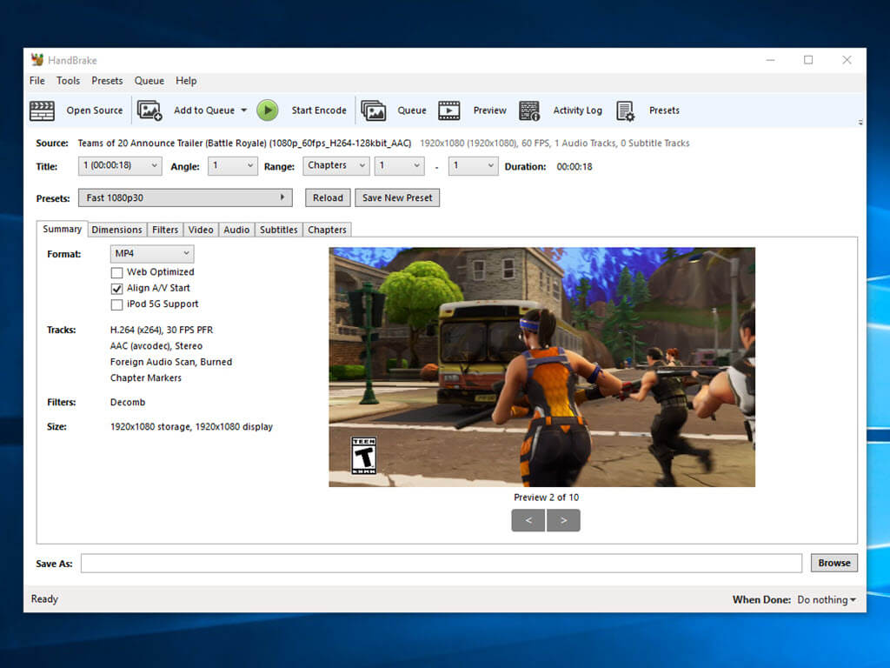
Task: Select the Summary tab
Action: [63, 229]
